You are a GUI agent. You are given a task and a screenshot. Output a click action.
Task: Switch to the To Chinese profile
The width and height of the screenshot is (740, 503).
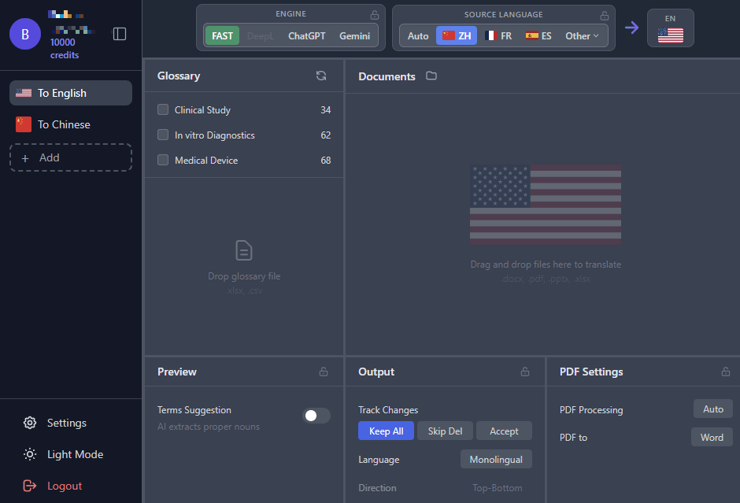[64, 124]
